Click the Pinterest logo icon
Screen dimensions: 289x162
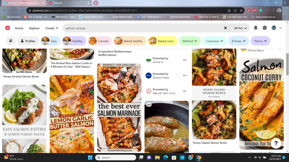[x=7, y=28]
